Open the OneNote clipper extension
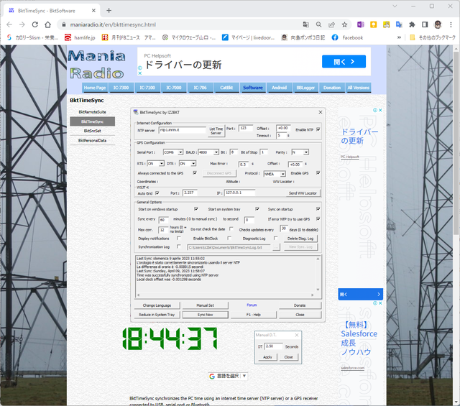460x406 pixels. click(x=361, y=24)
